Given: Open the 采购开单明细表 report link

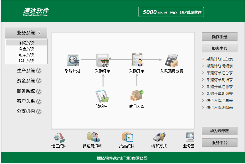Looking at the screenshot, I should point(220,94).
